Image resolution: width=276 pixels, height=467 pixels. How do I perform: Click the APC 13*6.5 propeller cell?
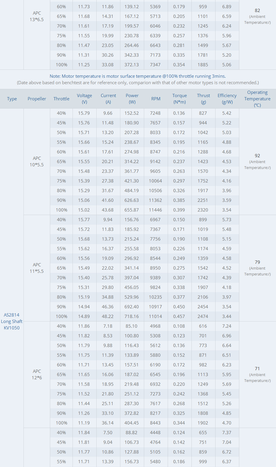[37, 16]
